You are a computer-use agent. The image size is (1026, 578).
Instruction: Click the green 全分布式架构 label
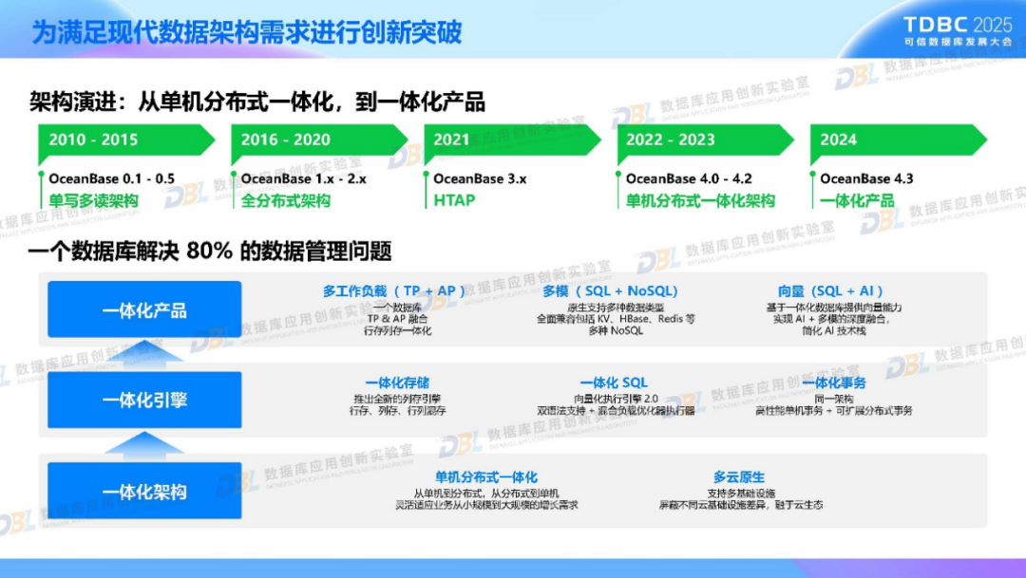(285, 200)
